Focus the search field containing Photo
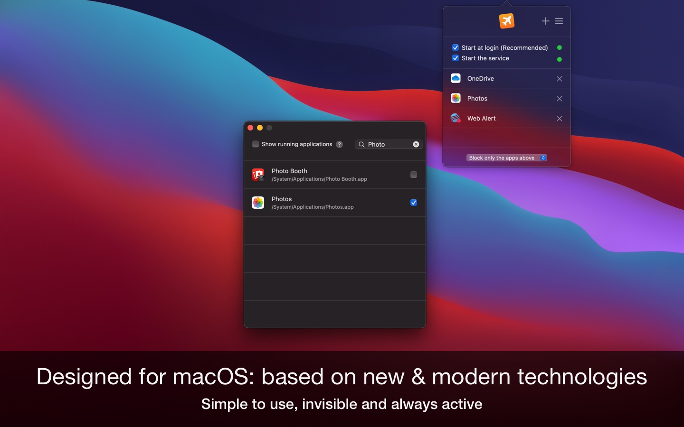Image resolution: width=684 pixels, height=427 pixels. click(389, 144)
